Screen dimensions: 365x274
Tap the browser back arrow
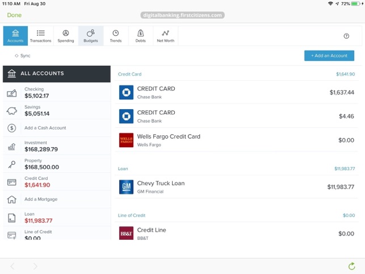tap(12, 266)
